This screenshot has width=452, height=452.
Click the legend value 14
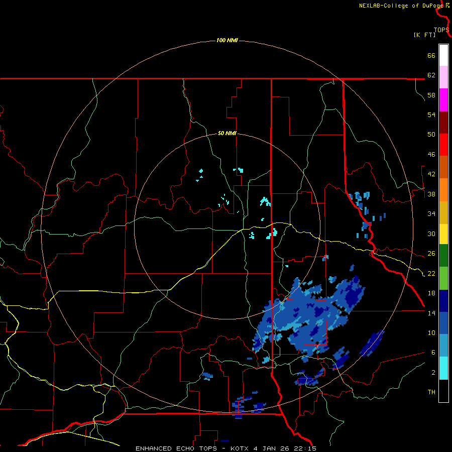point(431,313)
